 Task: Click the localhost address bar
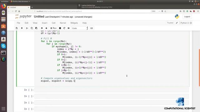[x=92, y=11]
